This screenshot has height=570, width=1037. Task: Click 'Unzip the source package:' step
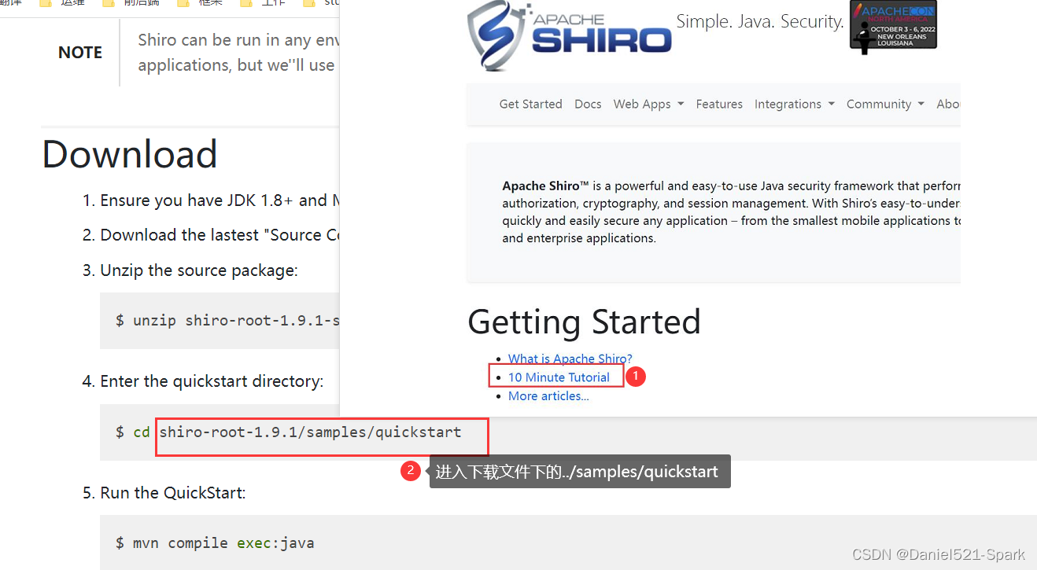tap(199, 270)
